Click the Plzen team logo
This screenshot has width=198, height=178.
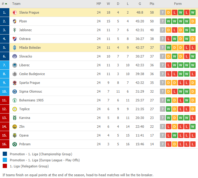pos(15,21)
